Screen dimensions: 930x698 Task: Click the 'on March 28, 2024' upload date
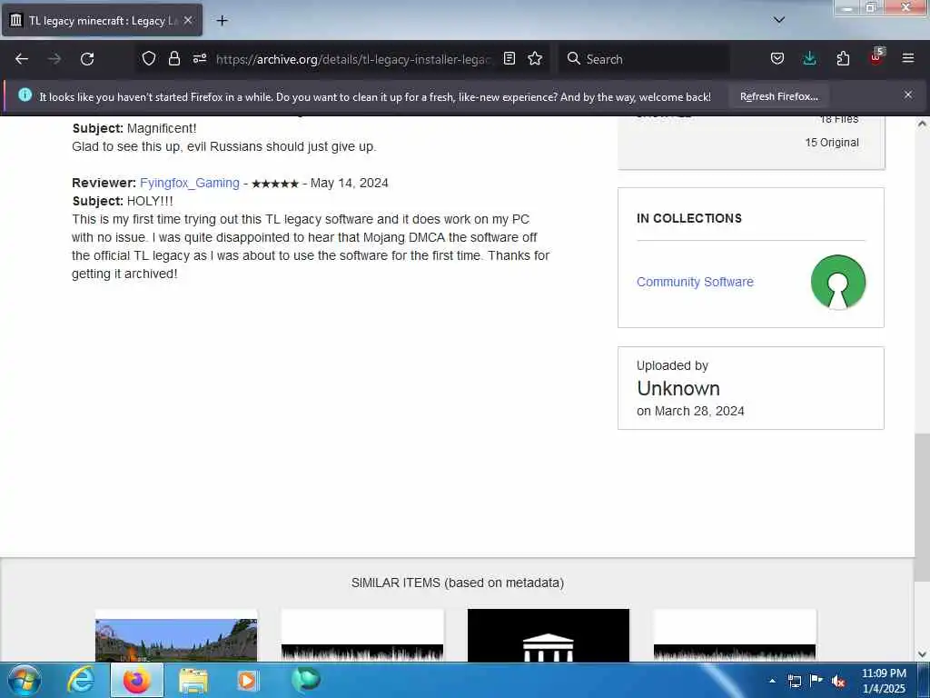pyautogui.click(x=690, y=411)
